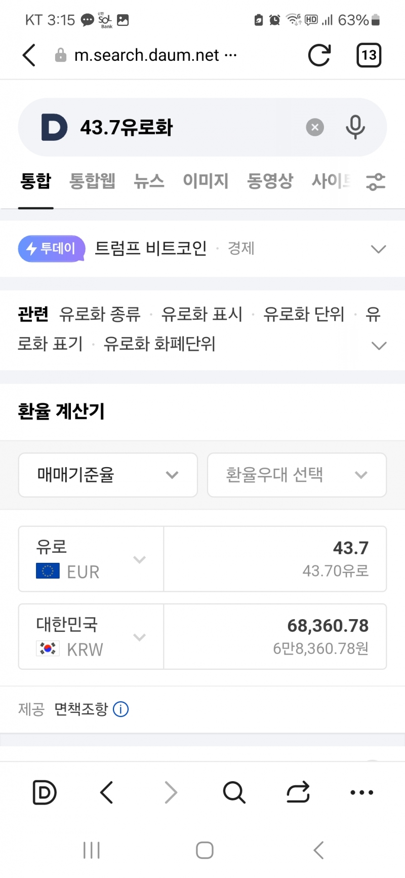Open the 트럼프 비트코인 trending topic
405x878 pixels.
(x=151, y=249)
